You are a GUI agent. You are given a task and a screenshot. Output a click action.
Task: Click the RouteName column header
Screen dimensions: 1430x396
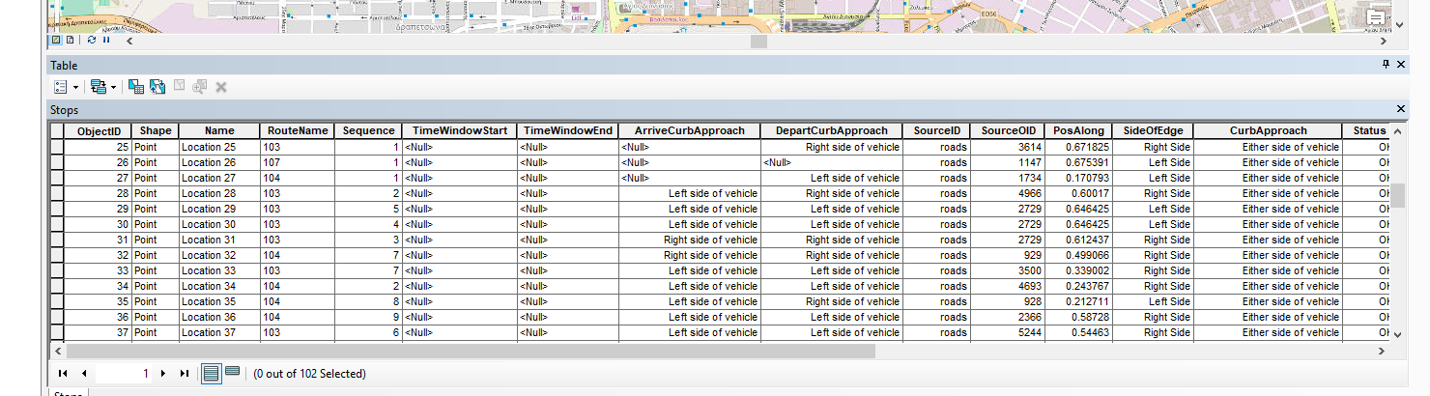click(x=299, y=130)
